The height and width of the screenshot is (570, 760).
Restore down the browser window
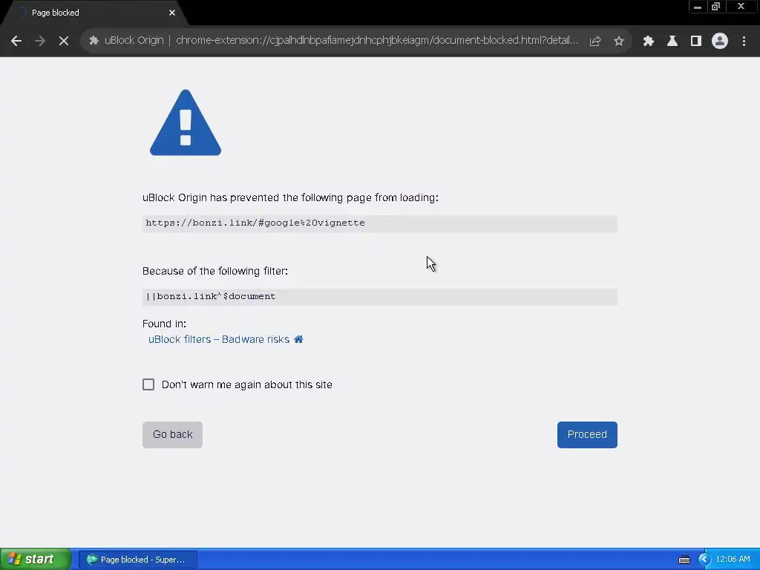[x=716, y=7]
